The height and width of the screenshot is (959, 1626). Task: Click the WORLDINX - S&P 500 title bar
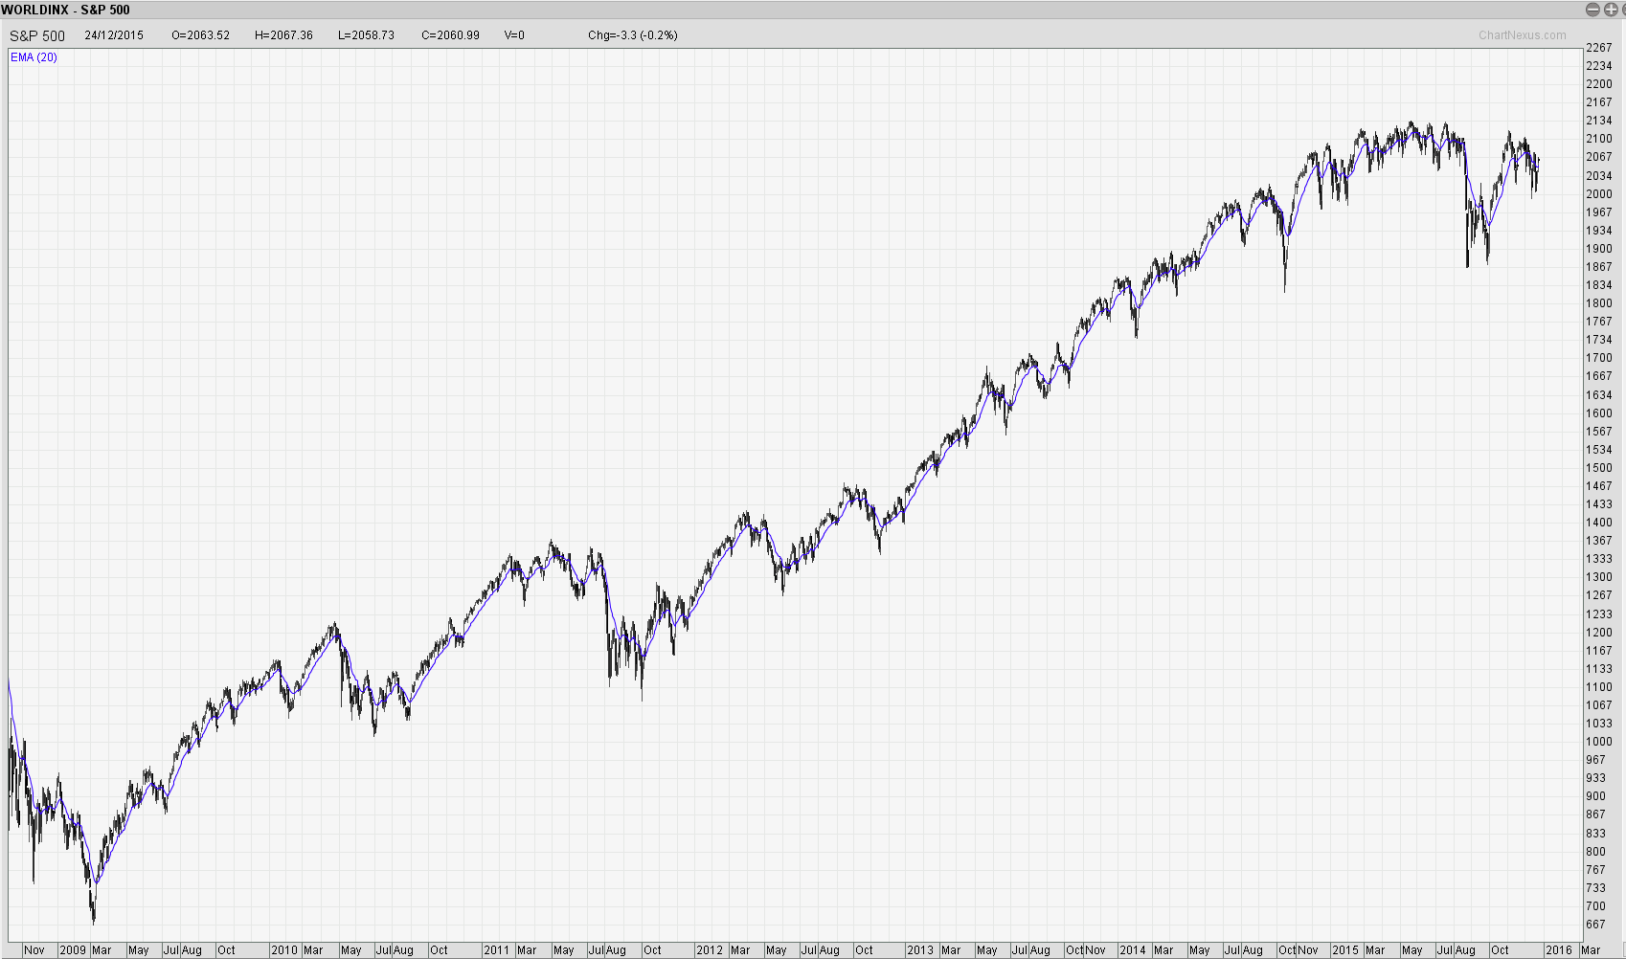pyautogui.click(x=66, y=10)
